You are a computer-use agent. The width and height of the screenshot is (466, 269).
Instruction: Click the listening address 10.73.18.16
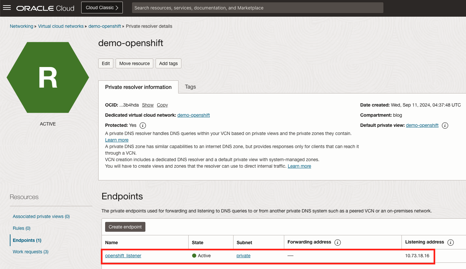coord(417,256)
